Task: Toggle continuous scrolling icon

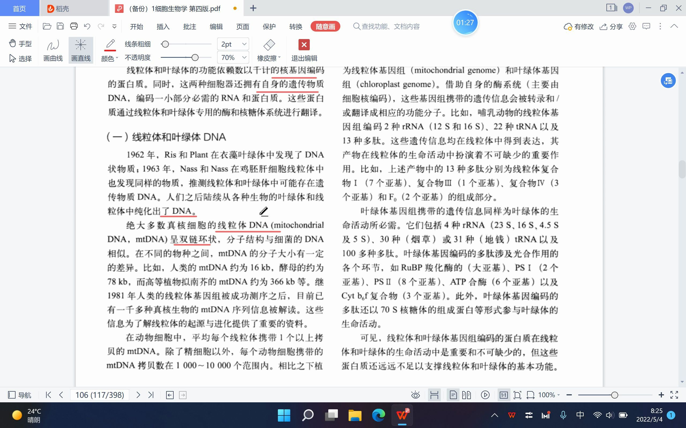Action: pos(434,395)
